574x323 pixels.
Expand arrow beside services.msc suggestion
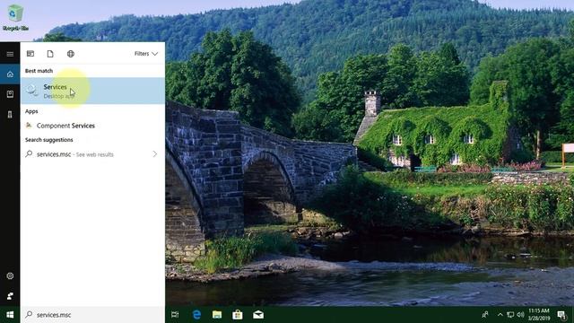155,154
